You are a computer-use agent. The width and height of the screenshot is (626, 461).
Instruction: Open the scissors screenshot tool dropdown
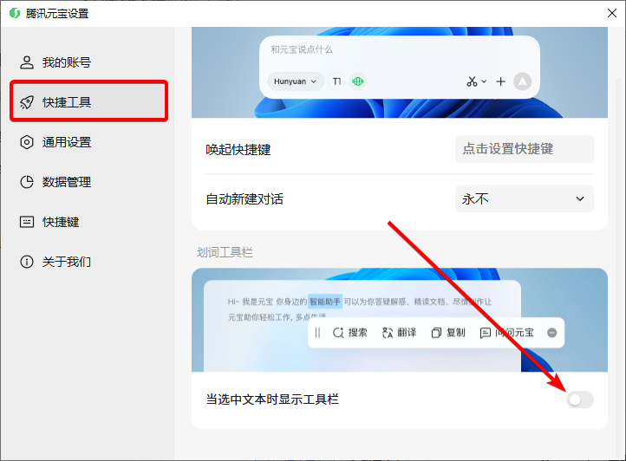coord(476,81)
